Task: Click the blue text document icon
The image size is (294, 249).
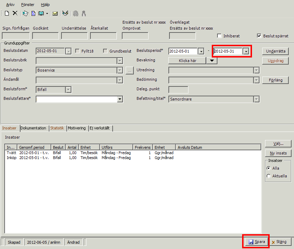Action: tap(34, 13)
